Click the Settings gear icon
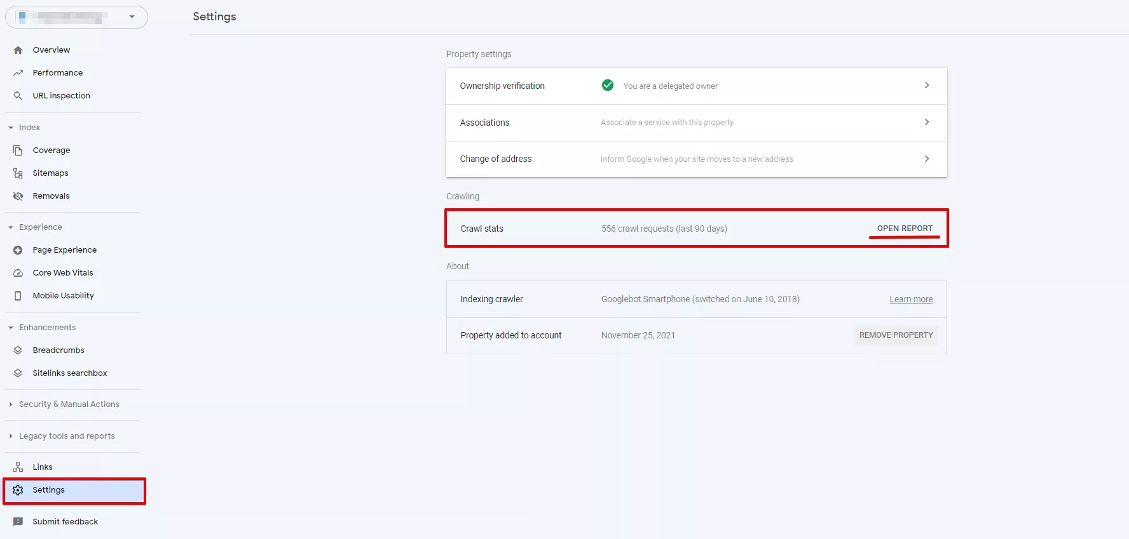The image size is (1129, 539). (x=18, y=490)
